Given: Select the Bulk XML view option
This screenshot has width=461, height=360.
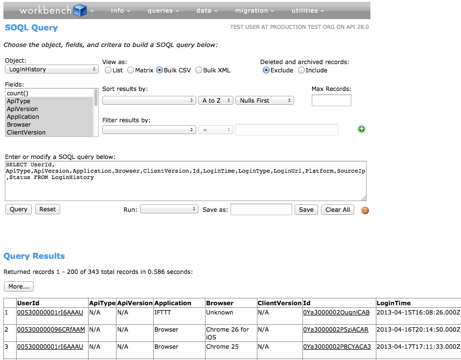Looking at the screenshot, I should 198,70.
